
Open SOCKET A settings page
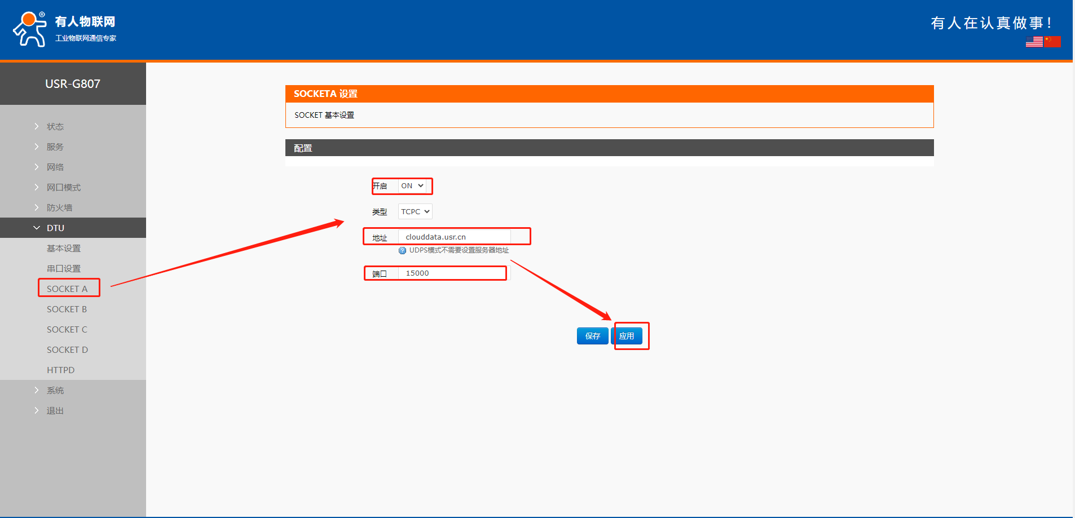tap(67, 289)
